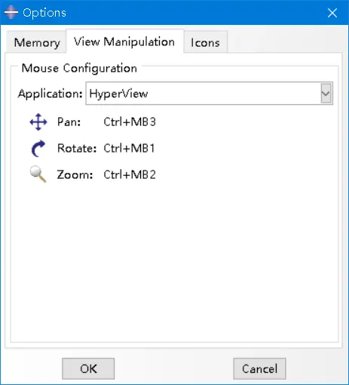Click the Rotate label

point(77,148)
